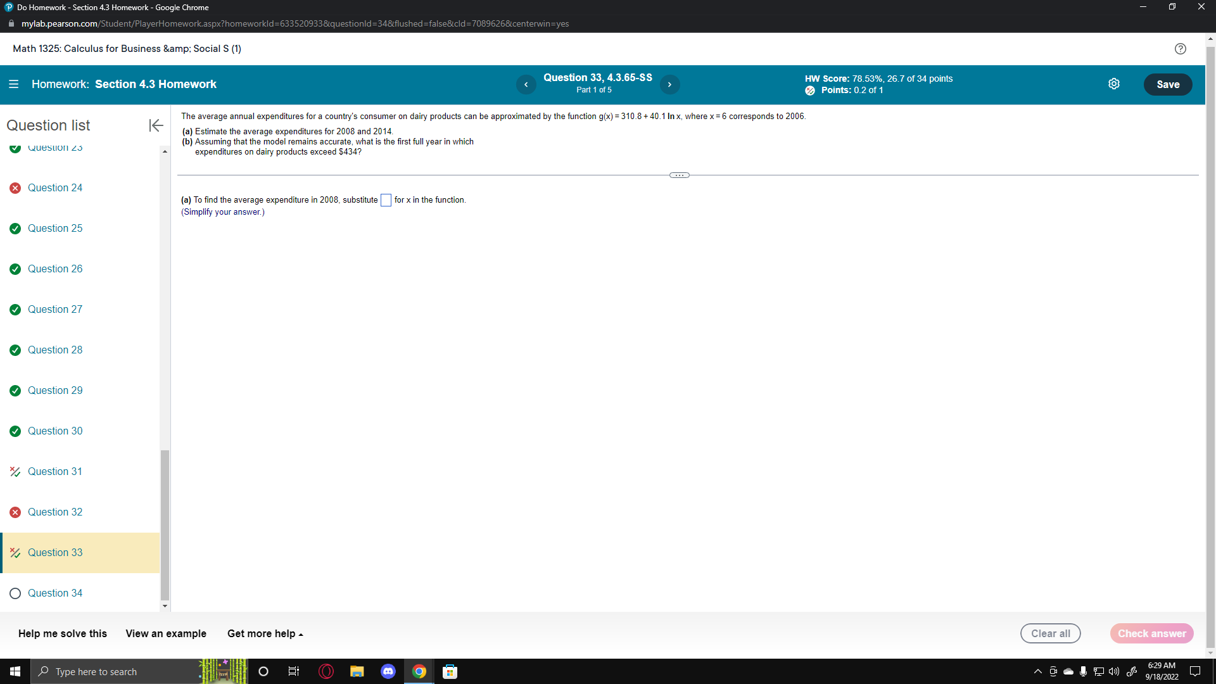Open Discord from the taskbar
Viewport: 1216px width, 684px height.
388,671
